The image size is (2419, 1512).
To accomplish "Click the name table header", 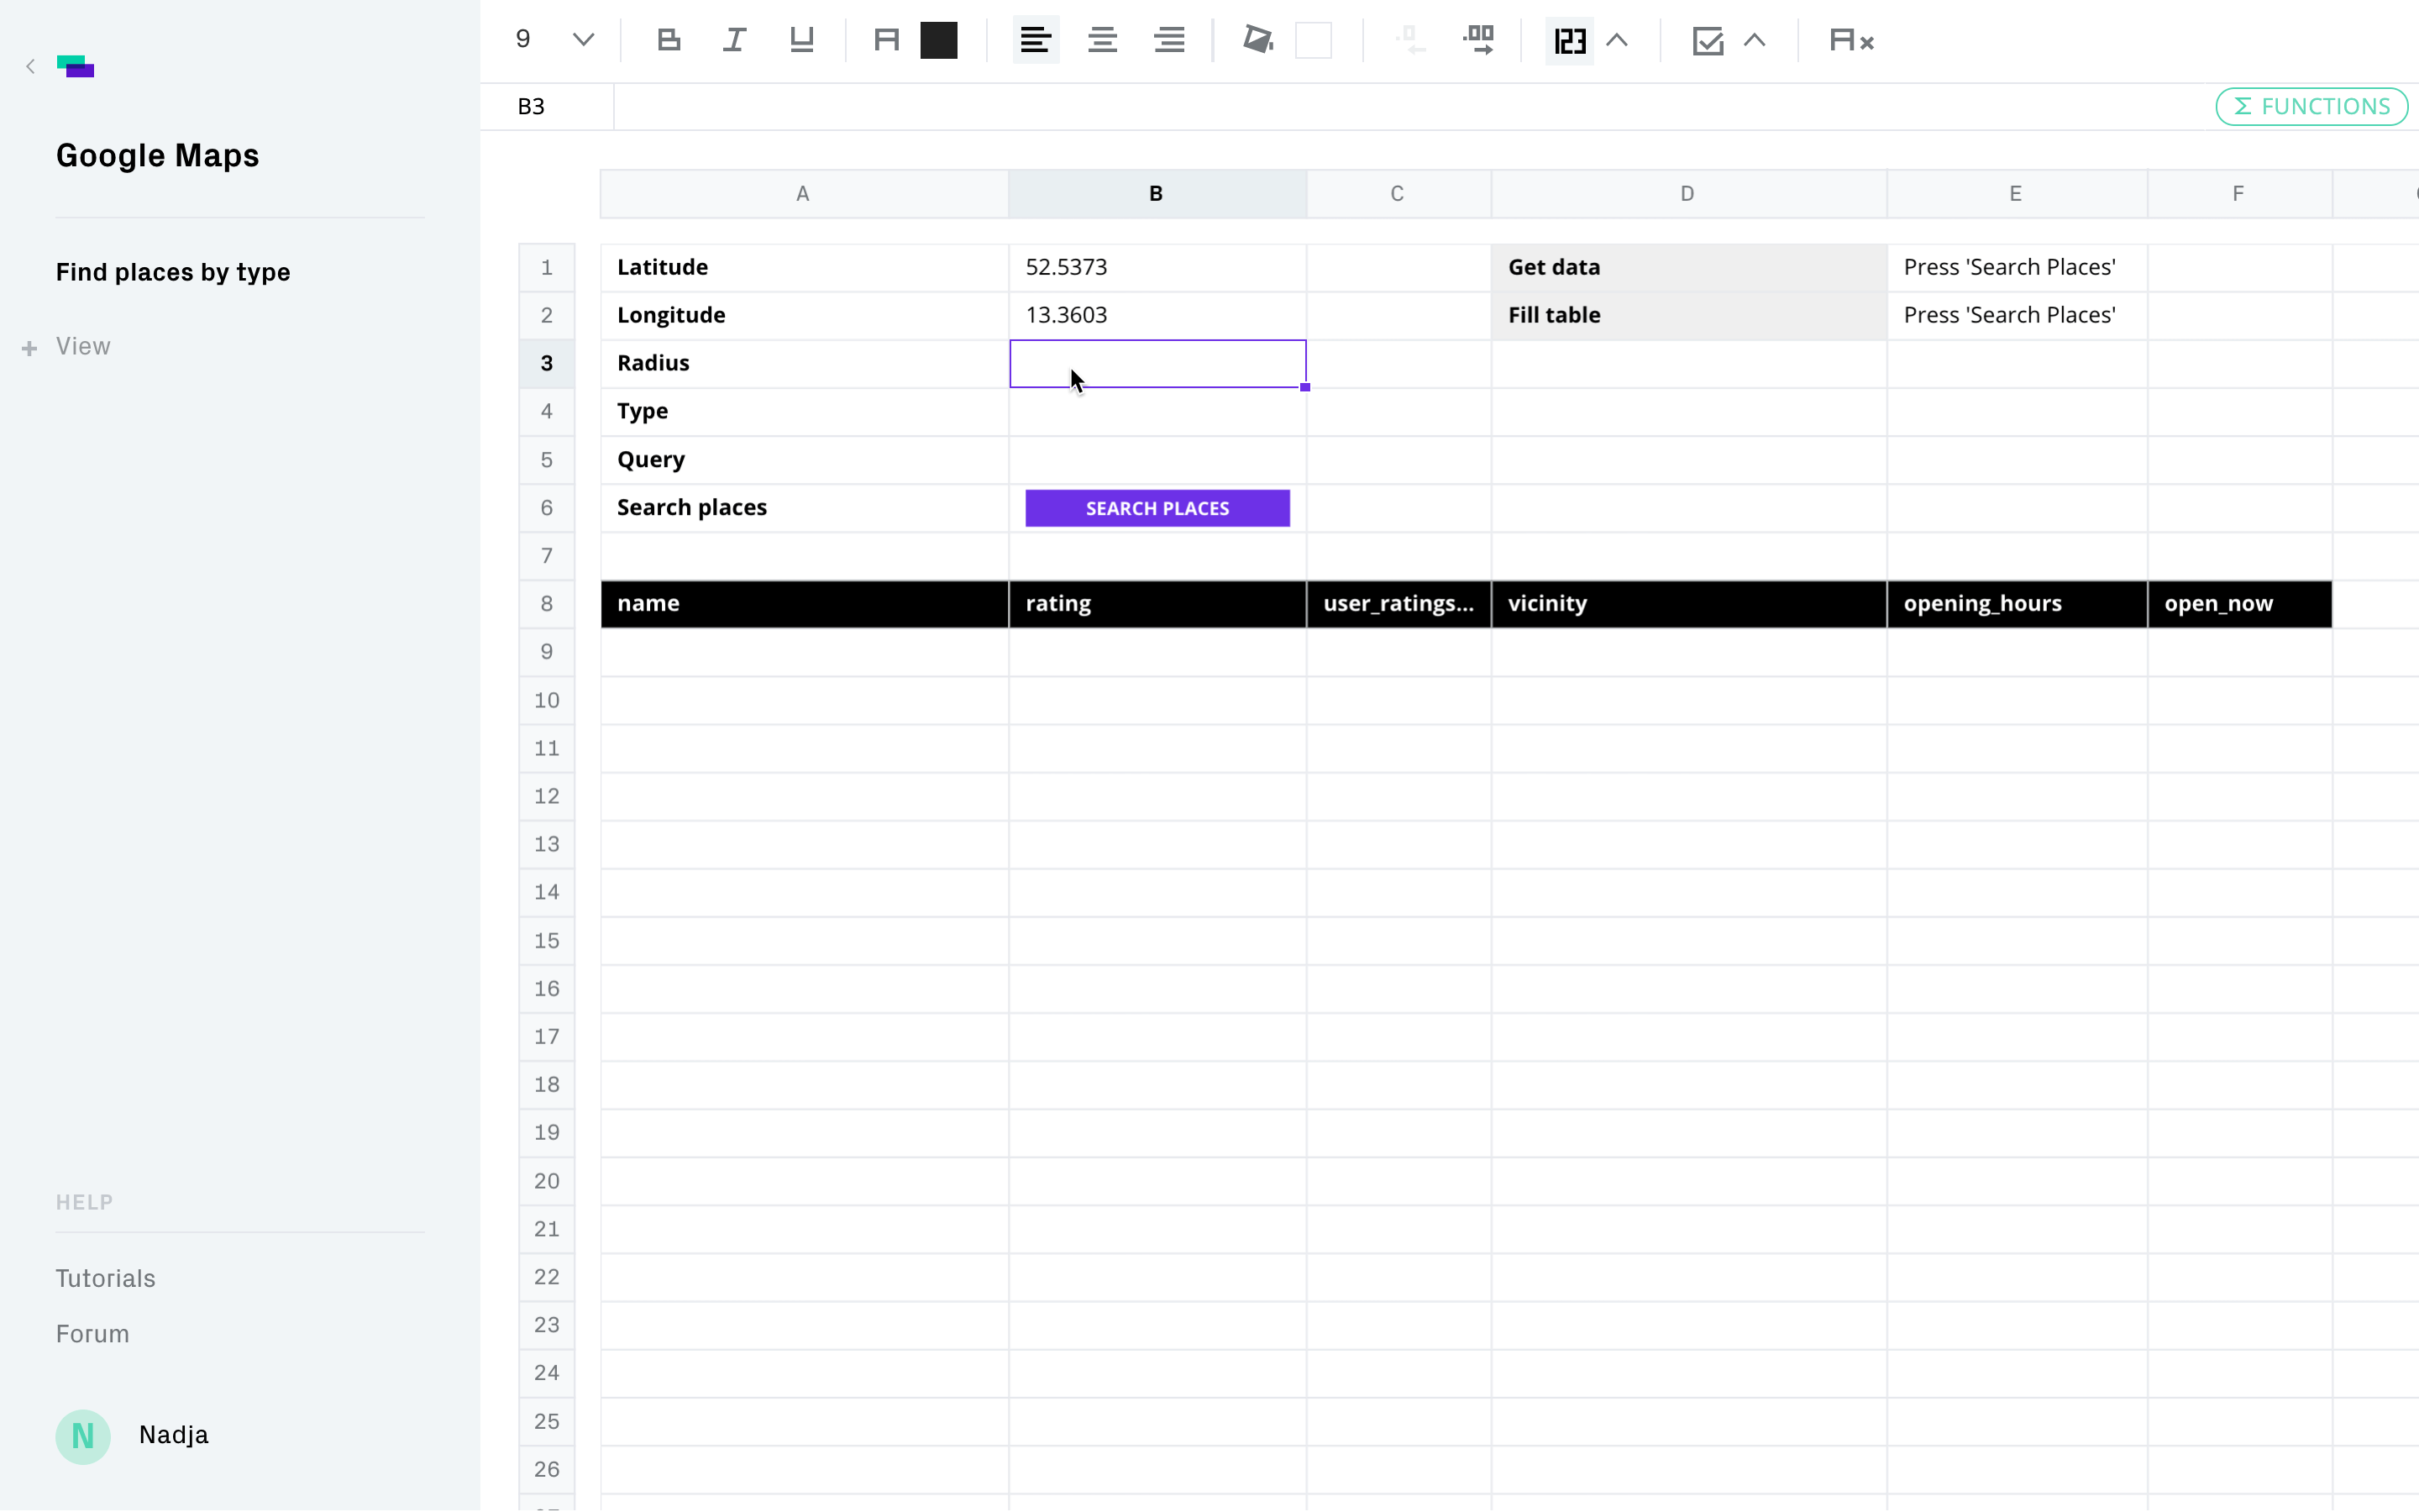I will (x=804, y=604).
